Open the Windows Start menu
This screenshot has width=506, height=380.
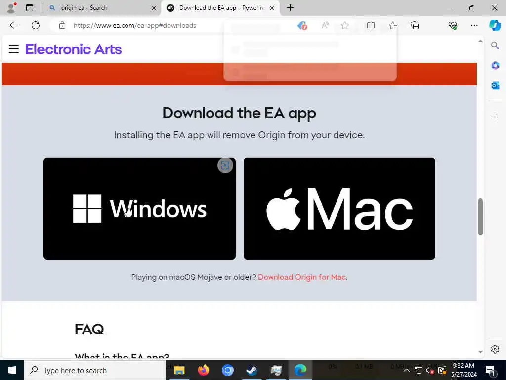click(x=12, y=370)
